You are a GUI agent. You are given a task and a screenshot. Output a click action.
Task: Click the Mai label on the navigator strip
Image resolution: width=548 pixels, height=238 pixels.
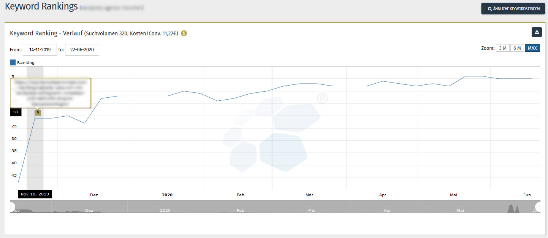(x=460, y=210)
